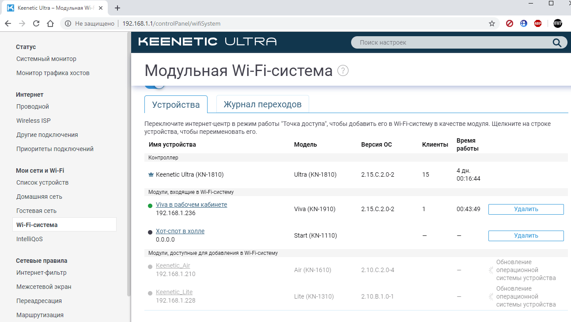The width and height of the screenshot is (571, 322).
Task: Type in the Поиск настроек field
Action: tap(450, 43)
